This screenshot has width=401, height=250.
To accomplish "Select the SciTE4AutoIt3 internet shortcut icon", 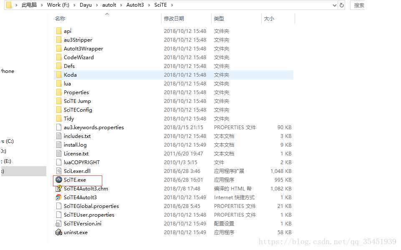I will click(x=59, y=197).
